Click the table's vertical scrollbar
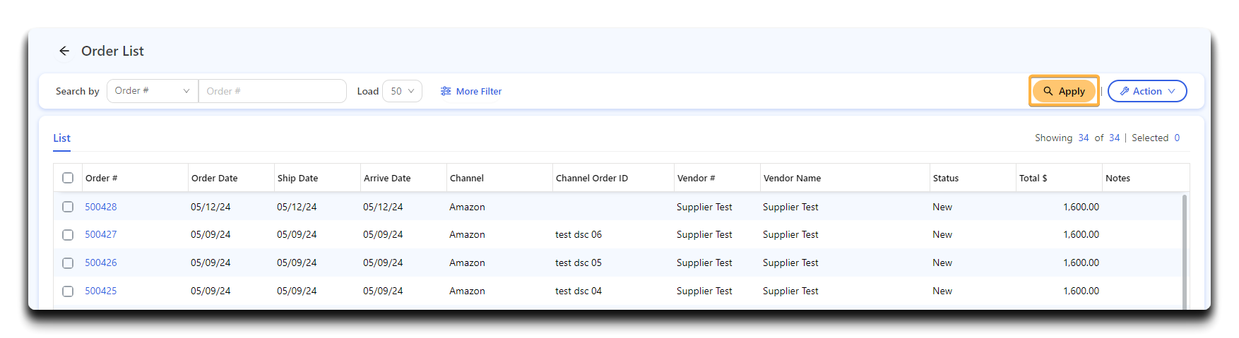This screenshot has height=338, width=1239. [1185, 251]
